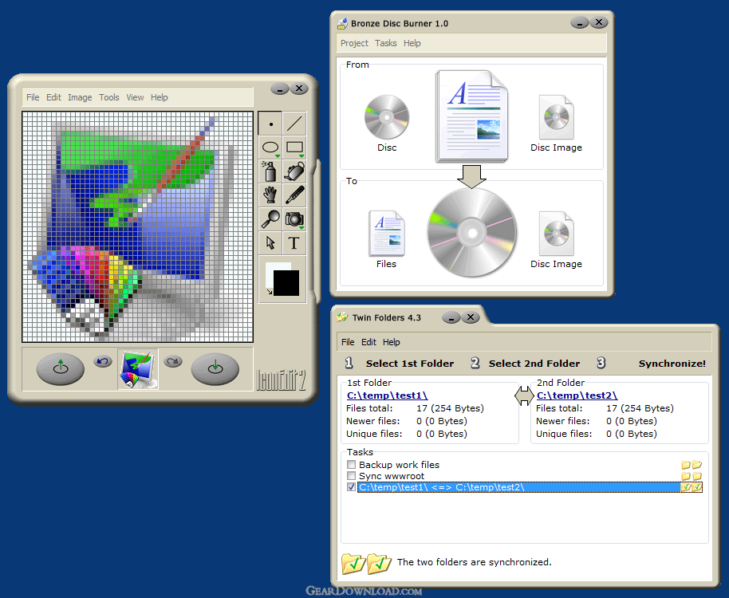
Task: Click Select 1st Folder step
Action: pyautogui.click(x=410, y=364)
